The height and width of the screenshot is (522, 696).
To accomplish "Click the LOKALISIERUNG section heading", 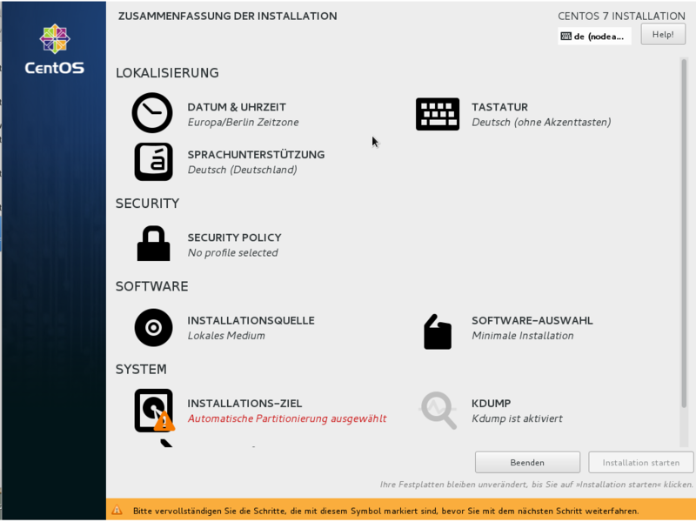I will pyautogui.click(x=167, y=73).
